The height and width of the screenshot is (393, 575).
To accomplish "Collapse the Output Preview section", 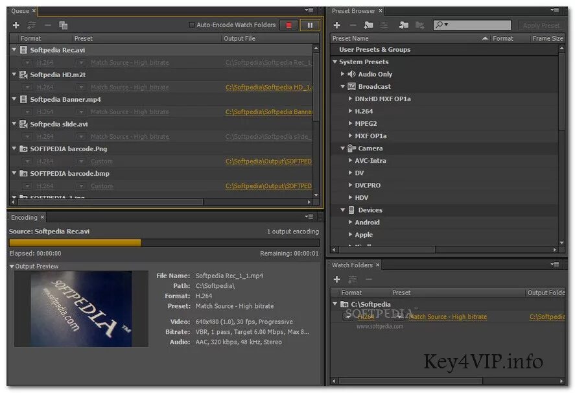I will [12, 267].
